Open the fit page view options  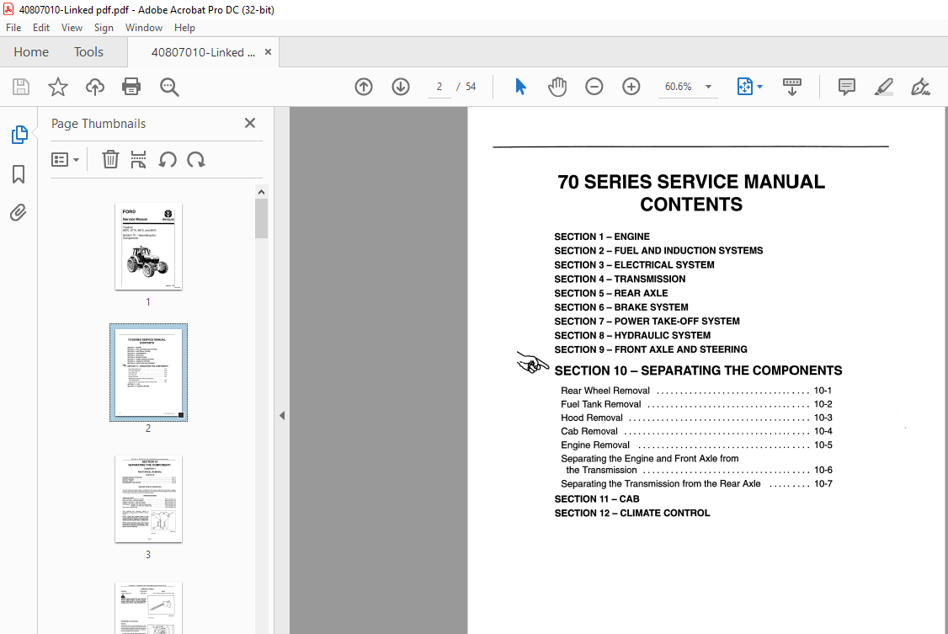749,87
